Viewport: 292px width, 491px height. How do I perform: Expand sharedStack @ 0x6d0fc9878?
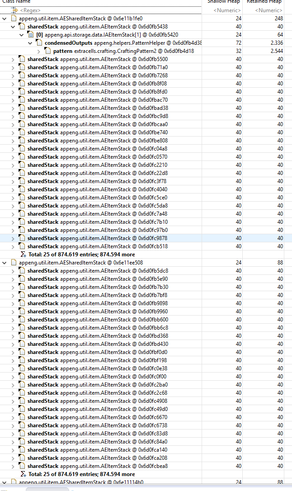click(x=13, y=238)
